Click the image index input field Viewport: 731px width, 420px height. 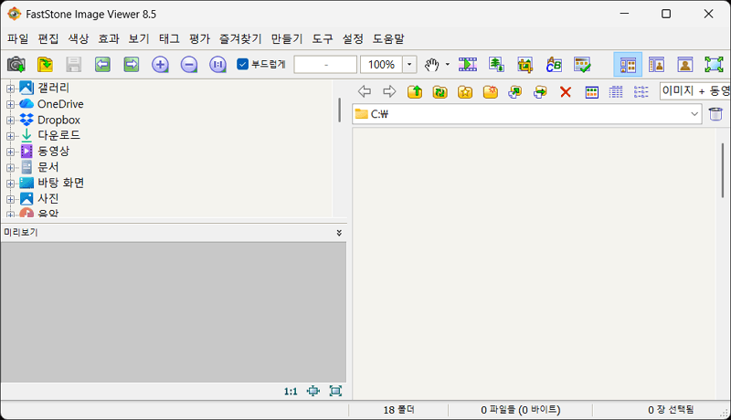coord(325,64)
